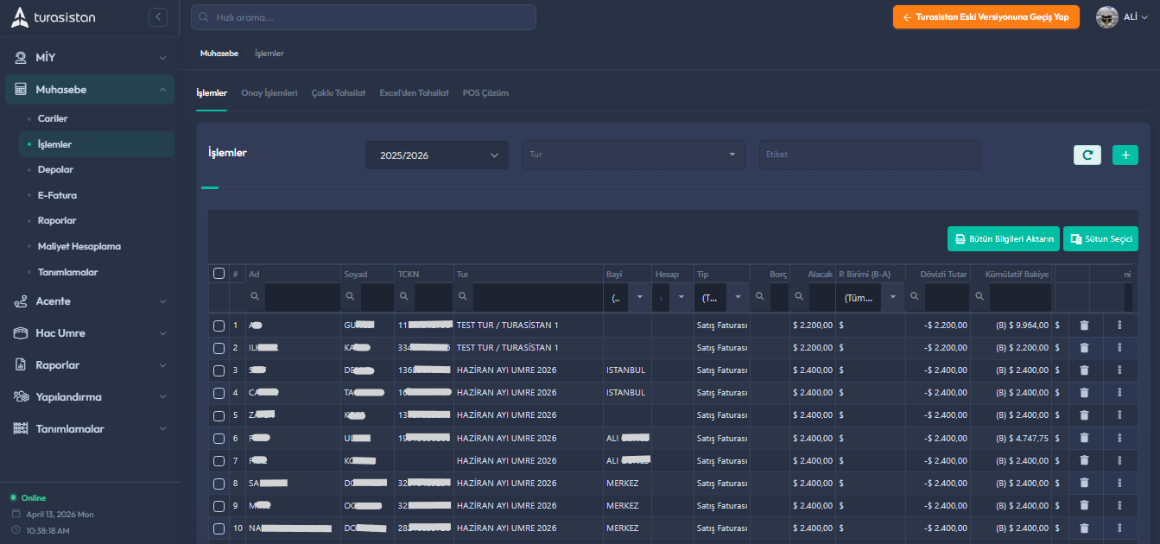This screenshot has width=1160, height=544.
Task: Collapse the sidebar with arrow icon
Action: pos(157,17)
